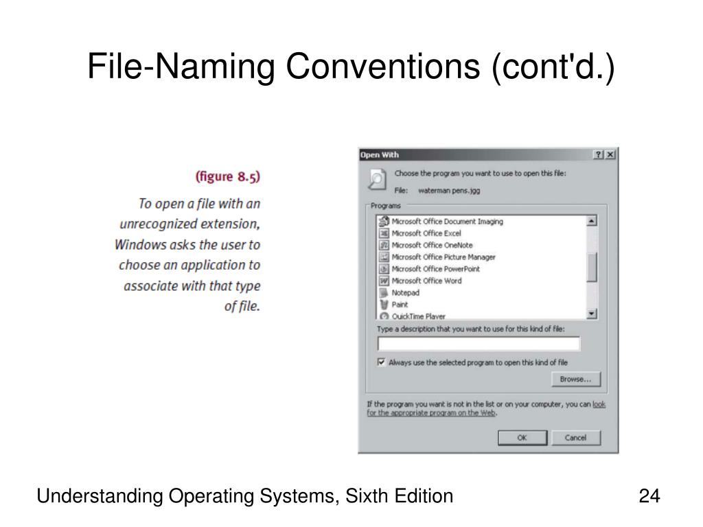703x527 pixels.
Task: Confirm with the OK button
Action: tap(522, 438)
